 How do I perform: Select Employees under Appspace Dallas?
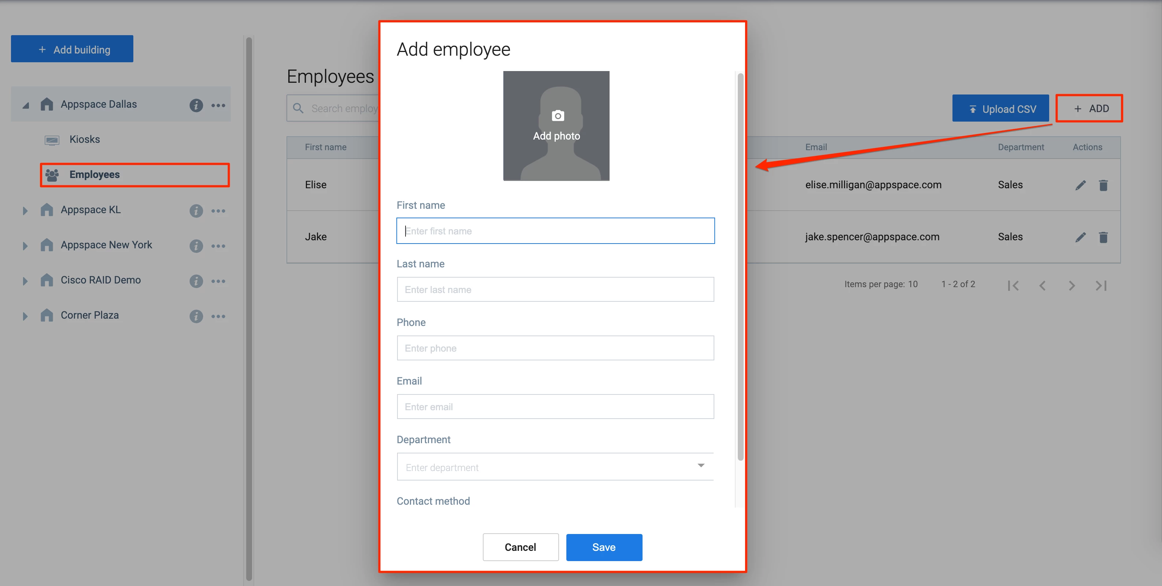click(x=94, y=175)
